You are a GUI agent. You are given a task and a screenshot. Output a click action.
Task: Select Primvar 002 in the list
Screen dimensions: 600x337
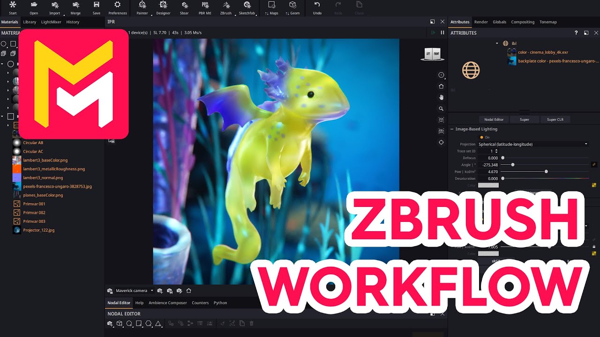point(34,212)
